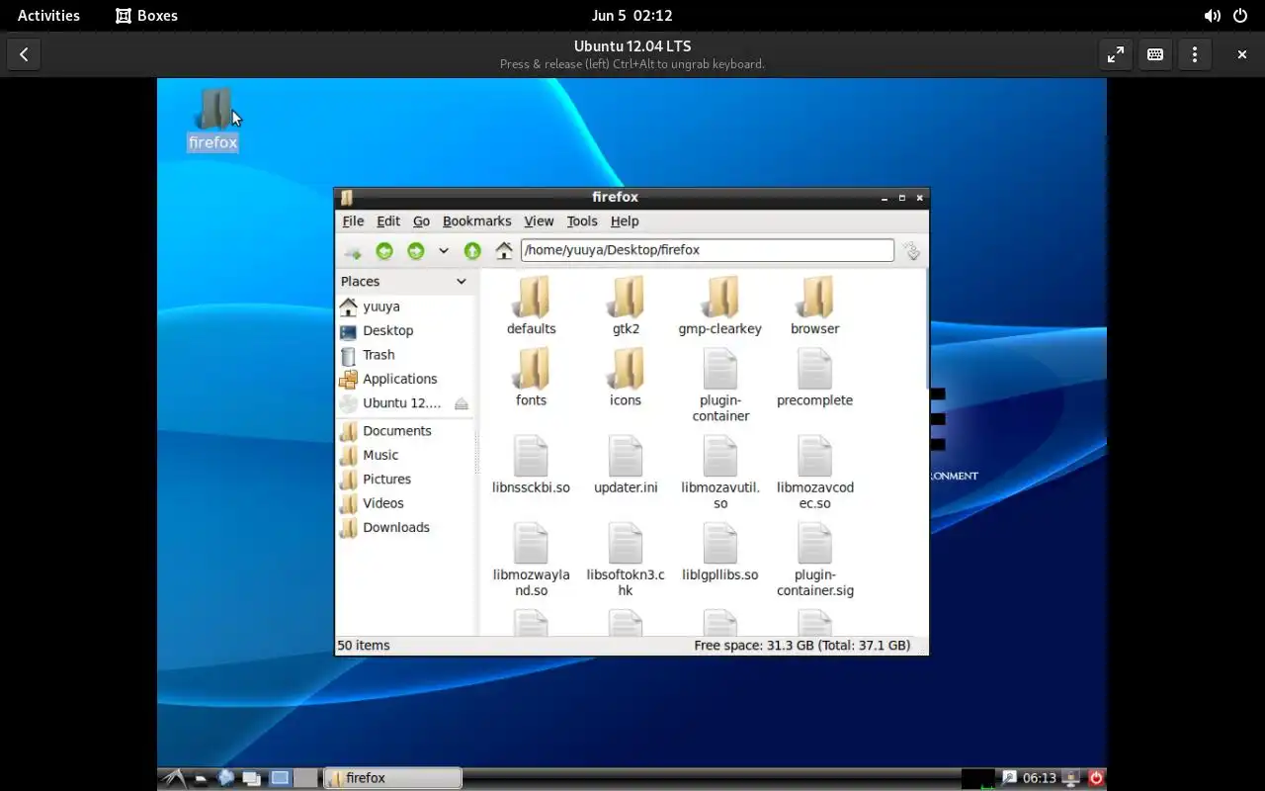
Task: Click the '50 items' status bar text
Action: point(364,646)
